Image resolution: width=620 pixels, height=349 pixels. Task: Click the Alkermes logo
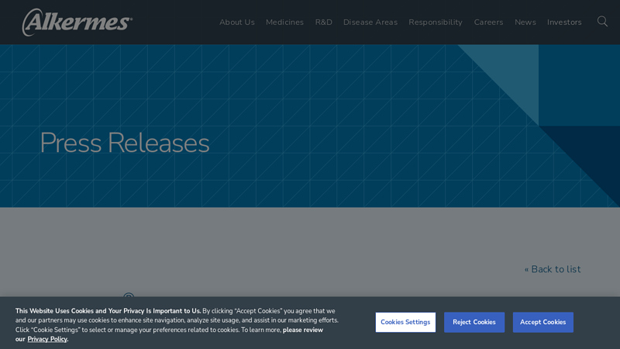coord(77,22)
